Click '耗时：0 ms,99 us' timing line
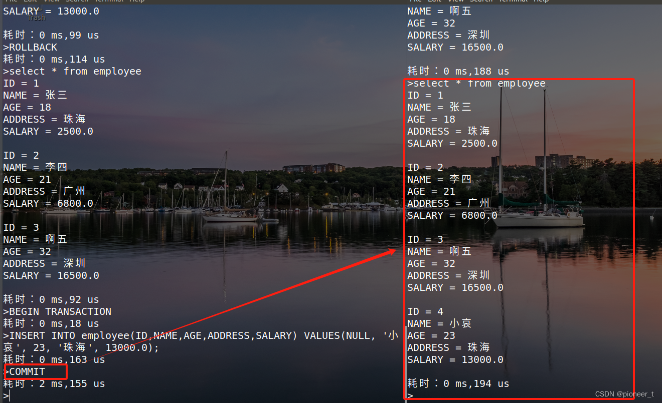Image resolution: width=662 pixels, height=403 pixels. 51,36
